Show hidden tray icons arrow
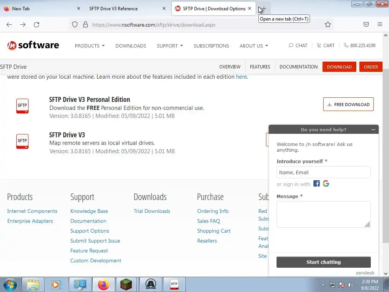The width and height of the screenshot is (389, 292). (x=323, y=285)
